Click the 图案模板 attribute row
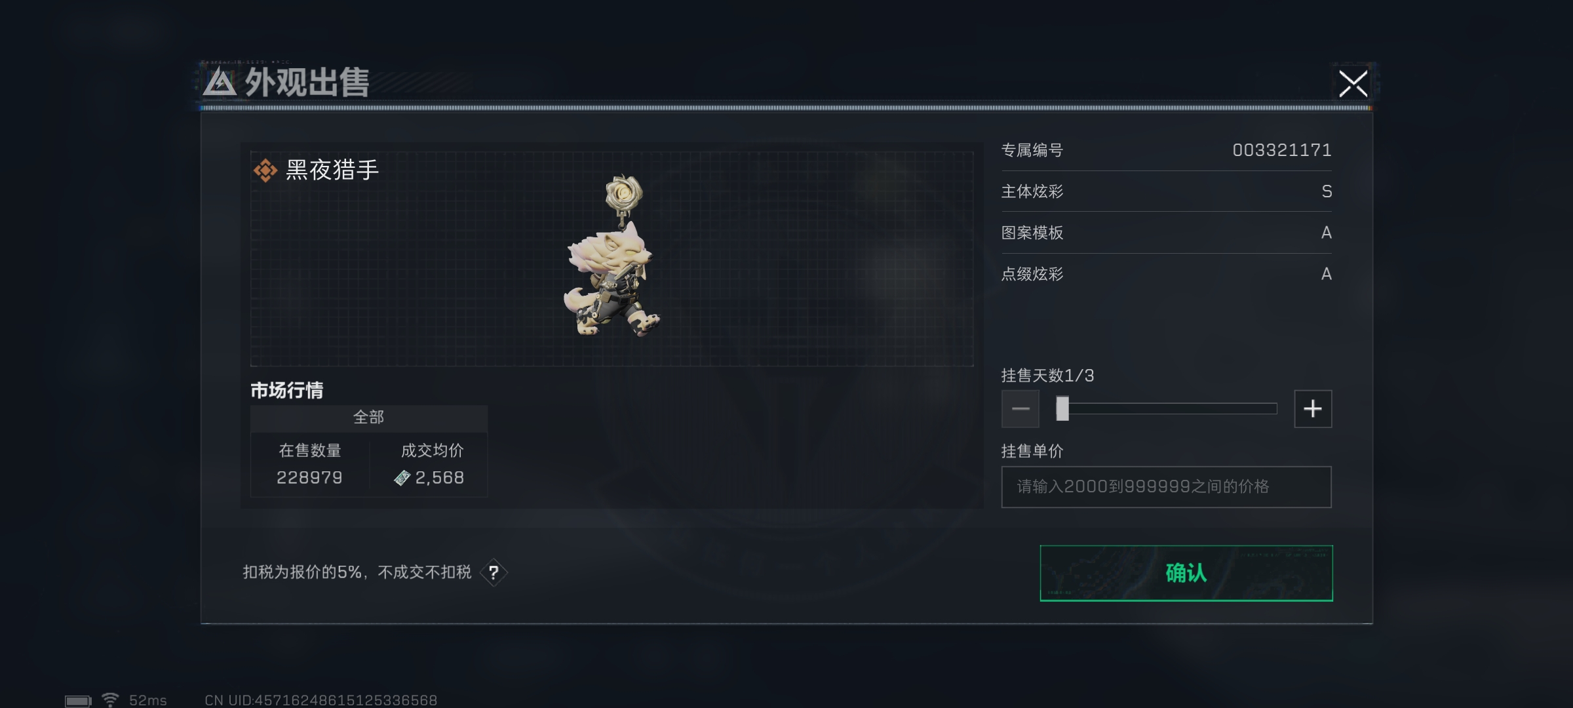 pyautogui.click(x=1166, y=233)
